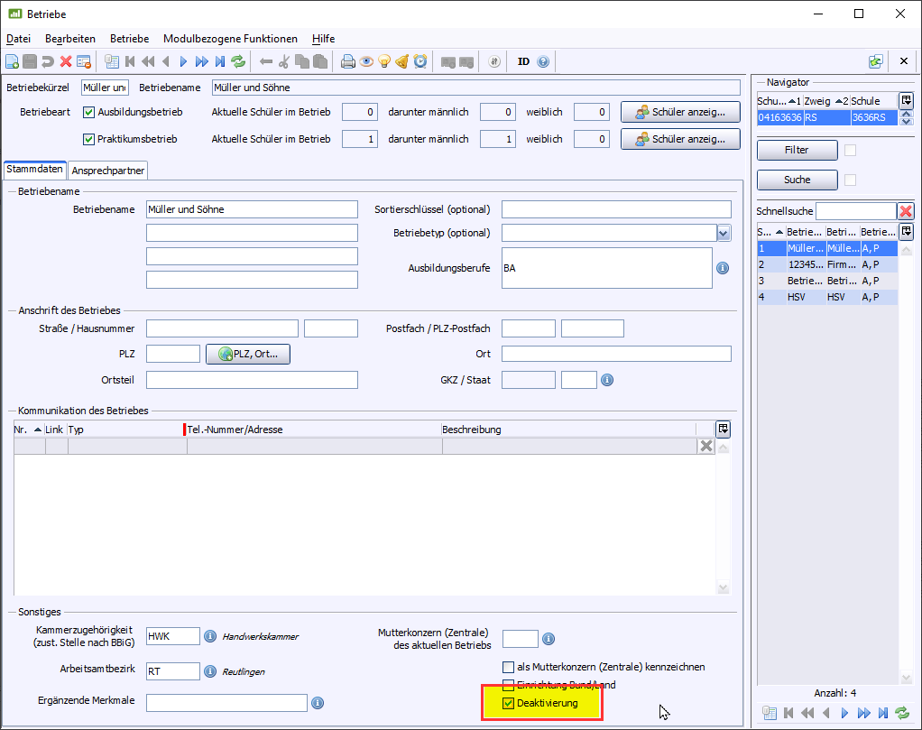Uncheck the Deaktivierung checkbox
This screenshot has height=730, width=922.
pyautogui.click(x=509, y=703)
